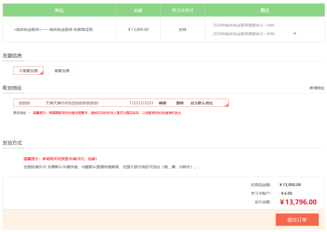Viewport: 327px width, 232px height.
Task: Click the 金额 column header
Action: [138, 10]
